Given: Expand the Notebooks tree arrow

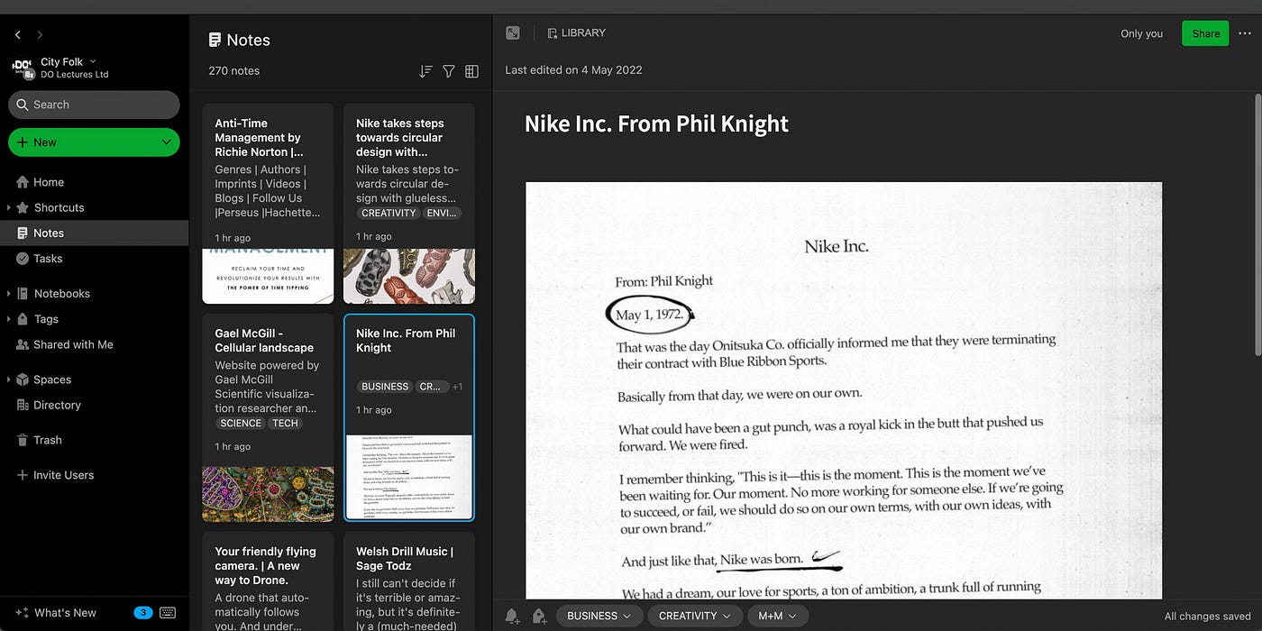Looking at the screenshot, I should coord(8,294).
